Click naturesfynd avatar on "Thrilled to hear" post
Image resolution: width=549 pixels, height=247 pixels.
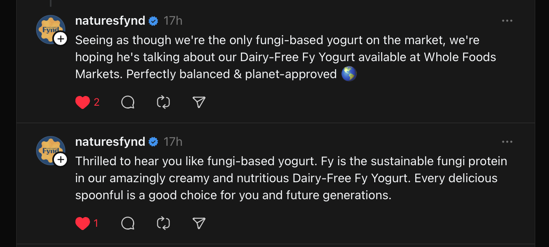[49, 149]
